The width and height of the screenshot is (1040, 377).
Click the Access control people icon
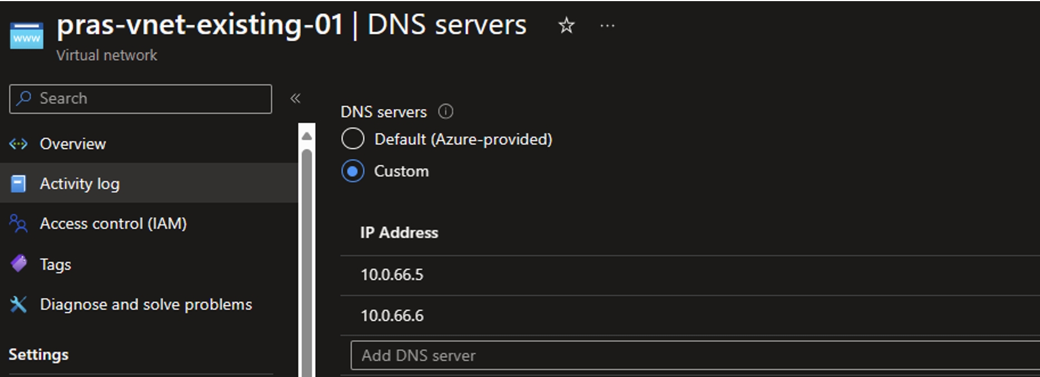[x=18, y=224]
